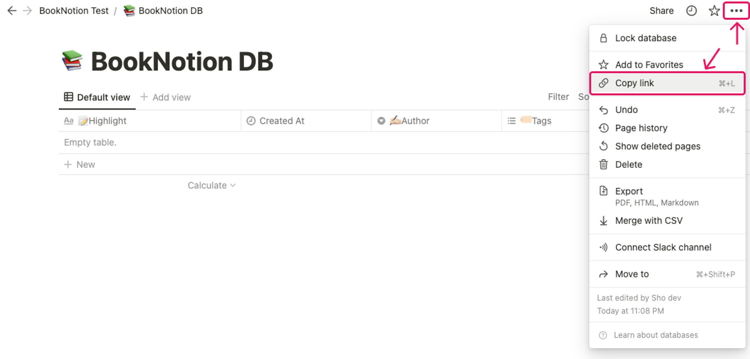
Task: Open the Author select column header
Action: [436, 121]
